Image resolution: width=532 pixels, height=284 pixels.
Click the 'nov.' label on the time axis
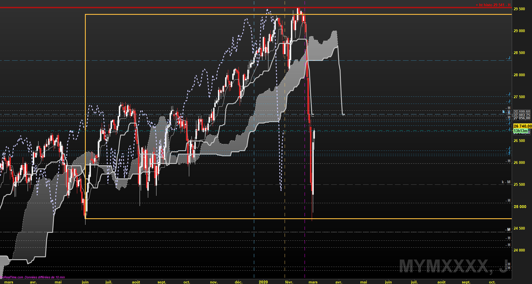(x=214, y=282)
